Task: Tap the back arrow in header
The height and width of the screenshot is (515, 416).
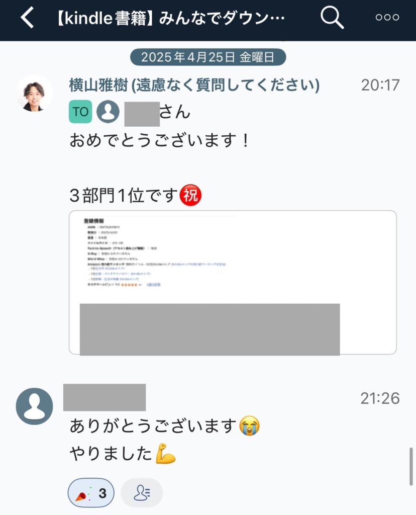Action: tap(27, 18)
